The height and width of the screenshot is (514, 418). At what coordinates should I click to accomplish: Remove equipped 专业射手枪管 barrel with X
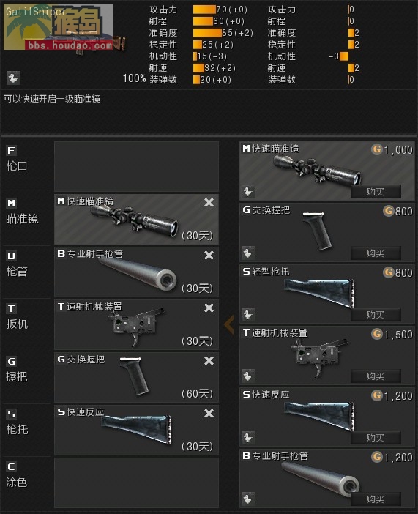(209, 255)
